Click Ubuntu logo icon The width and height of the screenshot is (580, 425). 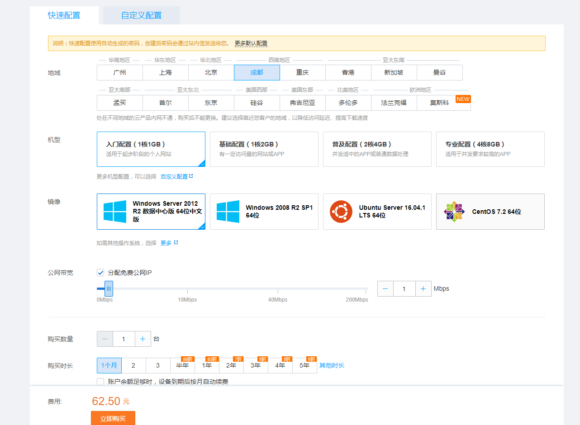(341, 212)
